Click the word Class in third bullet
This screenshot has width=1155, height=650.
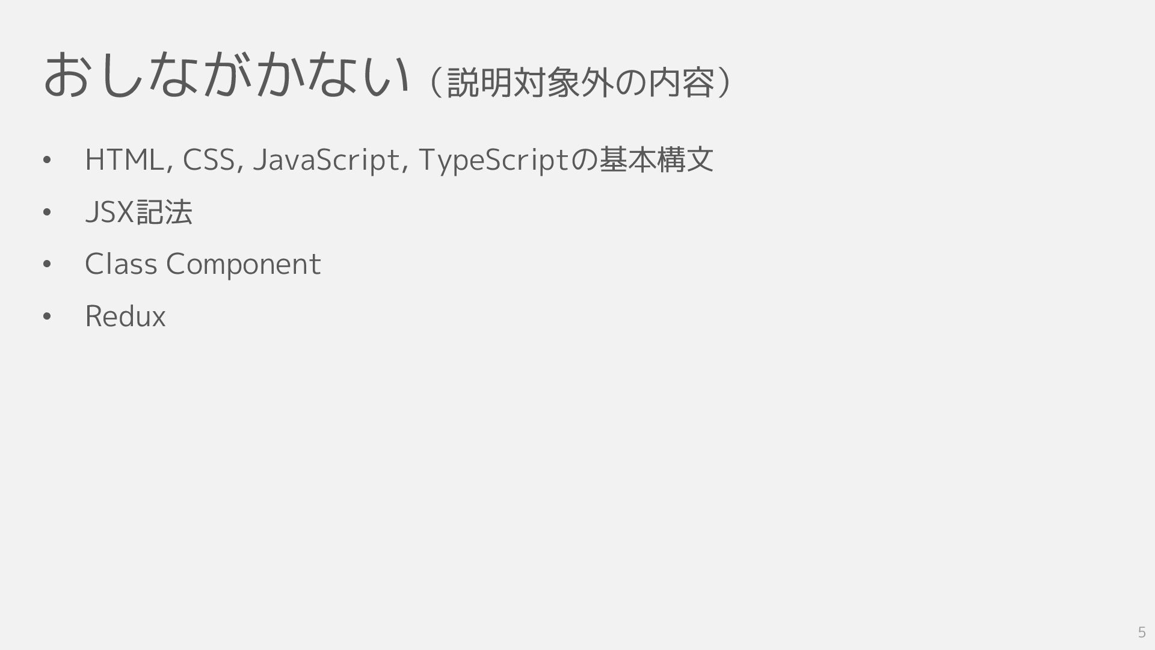pyautogui.click(x=120, y=264)
